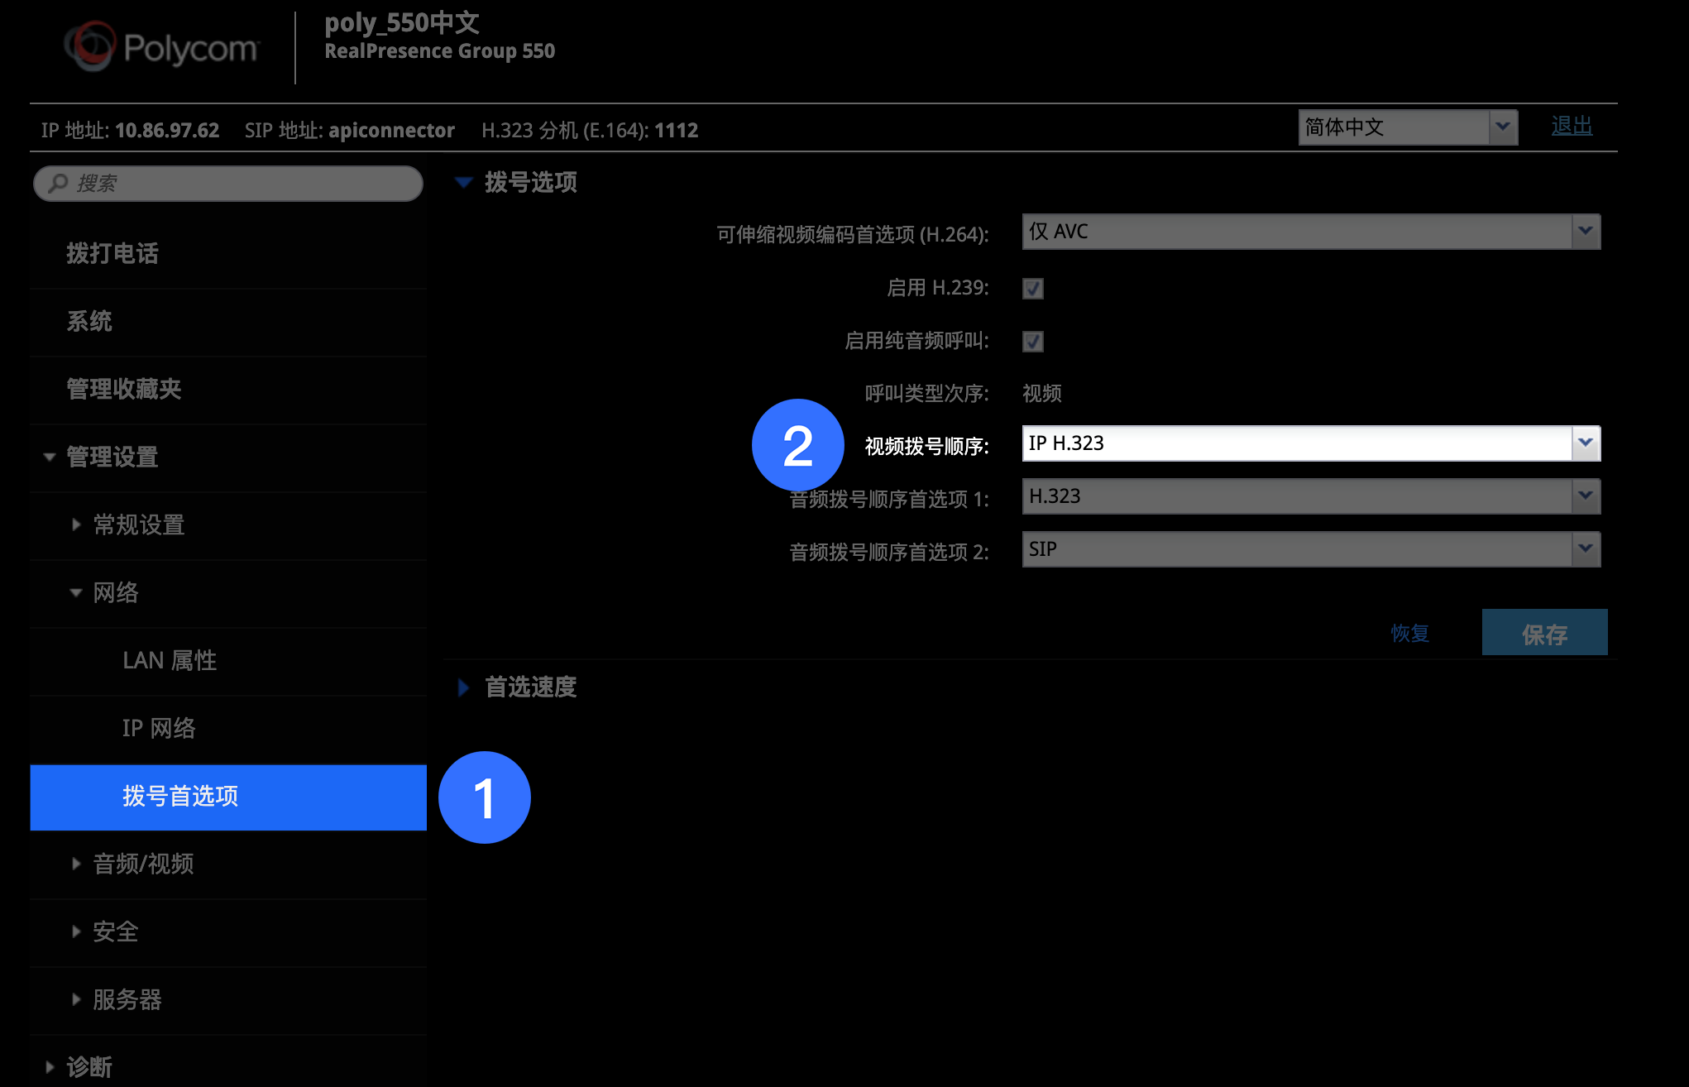Open the LAN 属性 menu item
The width and height of the screenshot is (1689, 1087).
point(170,661)
